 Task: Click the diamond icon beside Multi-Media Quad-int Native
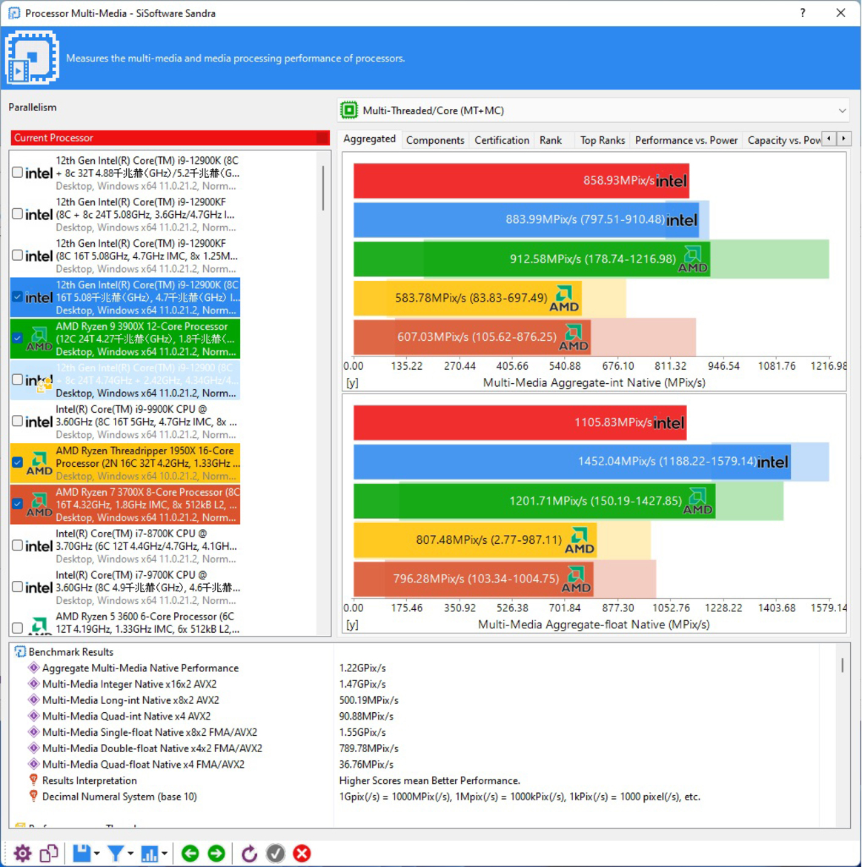pos(34,716)
